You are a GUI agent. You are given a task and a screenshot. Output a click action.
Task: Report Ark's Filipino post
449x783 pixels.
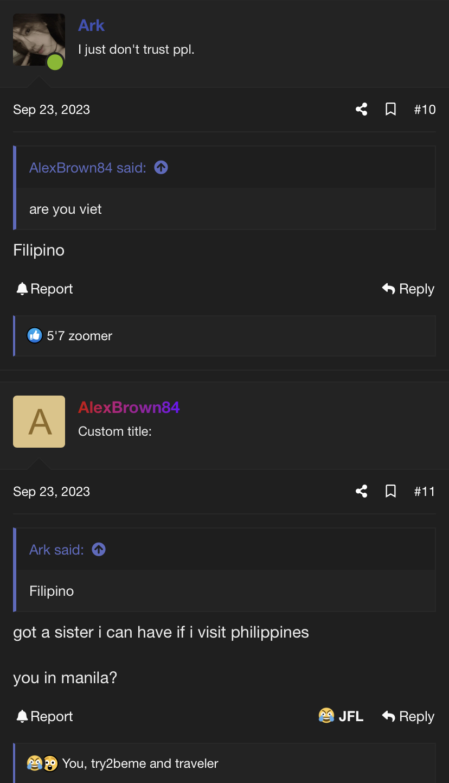coord(44,289)
